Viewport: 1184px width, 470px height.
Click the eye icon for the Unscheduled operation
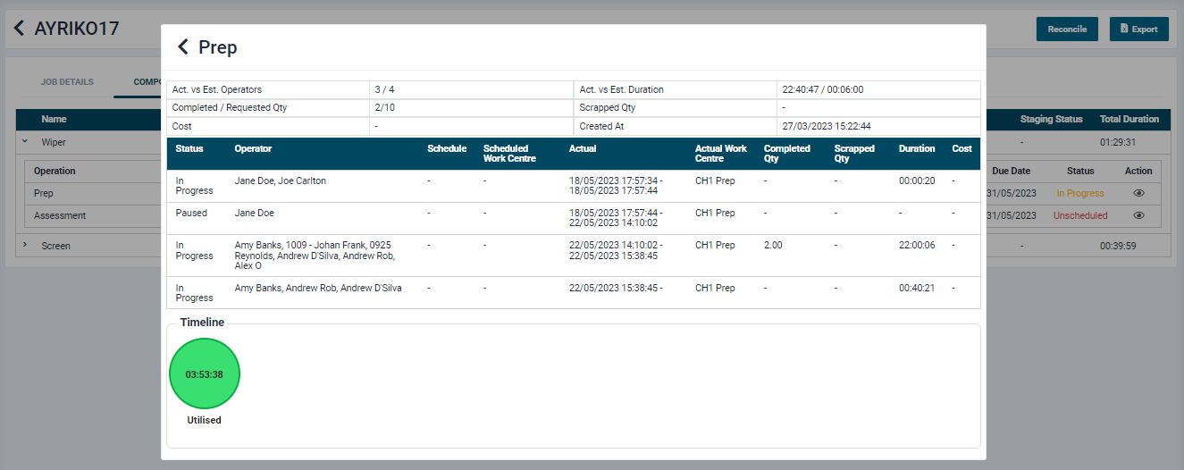pyautogui.click(x=1138, y=215)
